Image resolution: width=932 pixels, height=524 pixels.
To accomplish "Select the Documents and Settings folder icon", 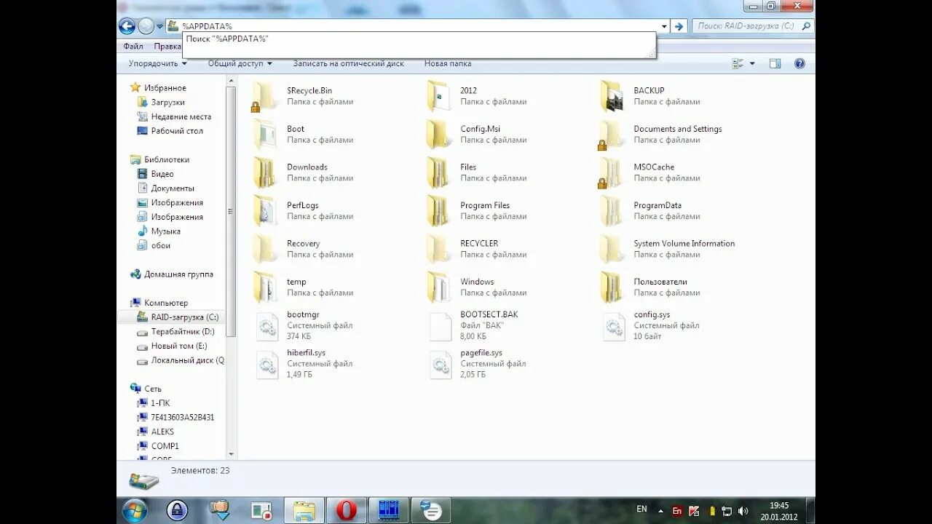I will point(610,135).
